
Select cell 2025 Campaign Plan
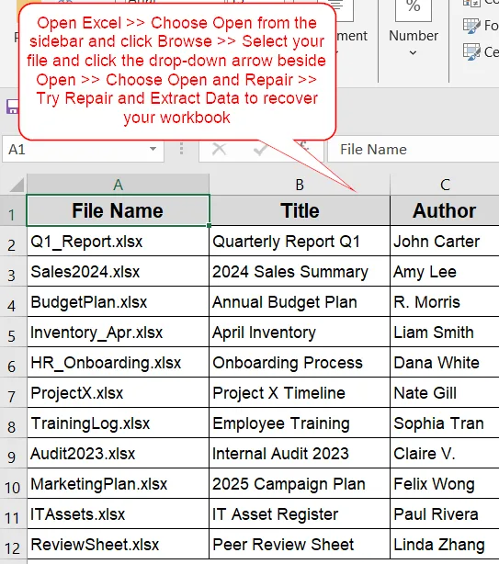tap(300, 483)
